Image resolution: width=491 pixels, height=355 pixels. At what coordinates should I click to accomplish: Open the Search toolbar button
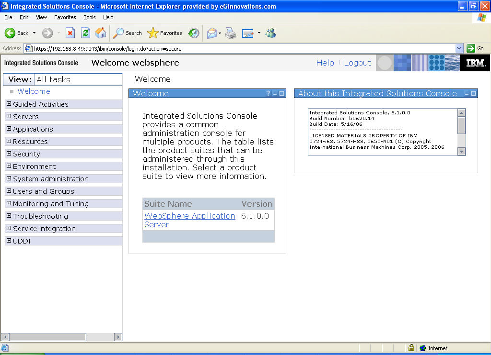point(128,33)
